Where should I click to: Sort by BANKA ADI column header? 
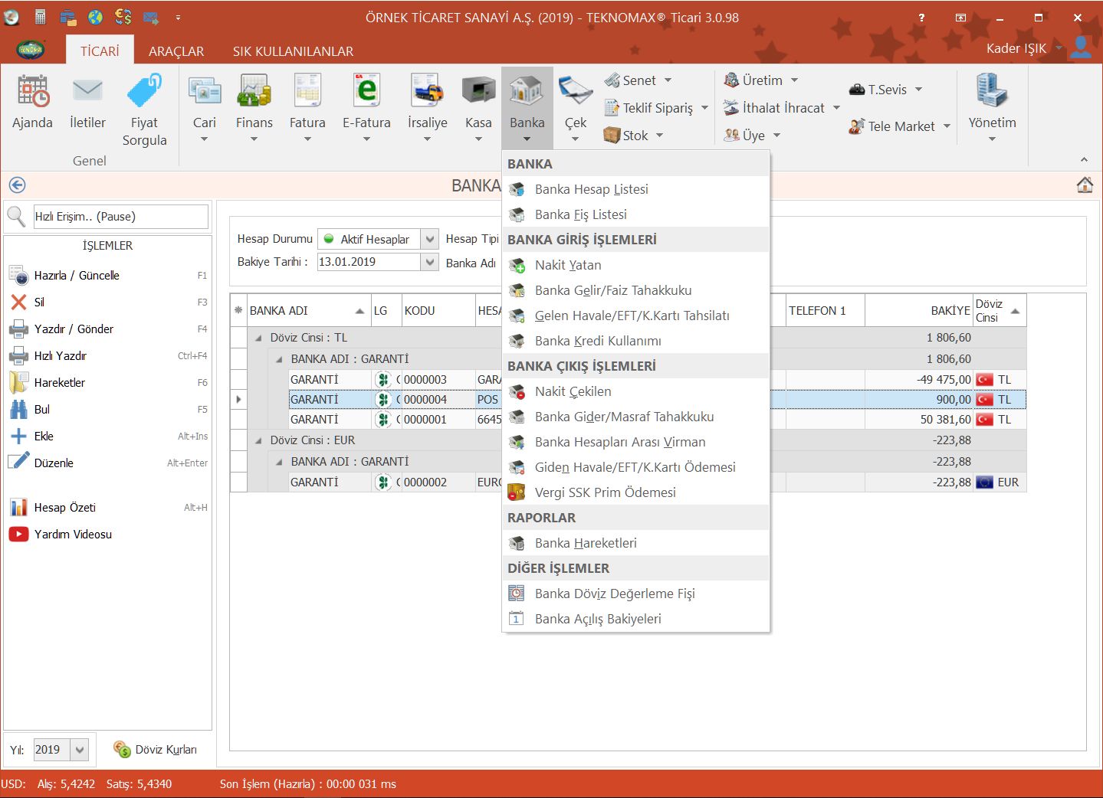click(308, 311)
